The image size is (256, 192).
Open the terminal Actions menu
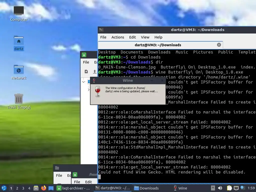point(118,37)
